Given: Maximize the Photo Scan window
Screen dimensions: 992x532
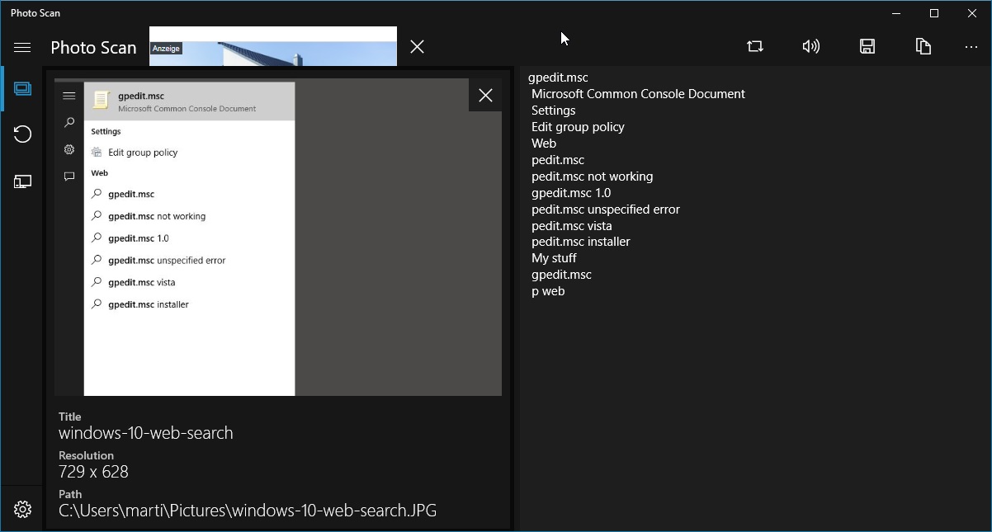Looking at the screenshot, I should (934, 13).
